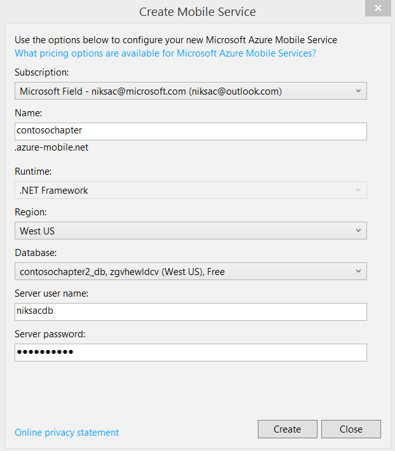This screenshot has height=451, width=395.
Task: Click the Database: label
Action: point(36,253)
